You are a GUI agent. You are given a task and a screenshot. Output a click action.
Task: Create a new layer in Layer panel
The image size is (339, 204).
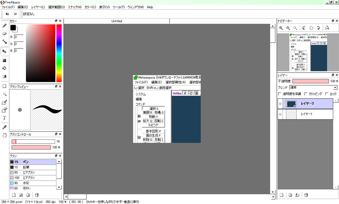point(282,195)
